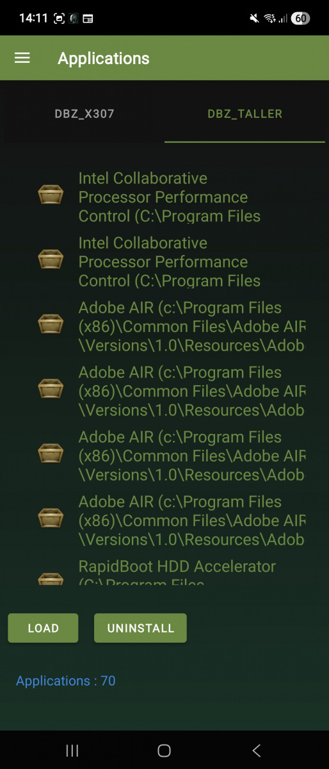The height and width of the screenshot is (769, 329).
Task: Click the RapidBoot HDD Accelerator package icon
Action: (x=51, y=579)
